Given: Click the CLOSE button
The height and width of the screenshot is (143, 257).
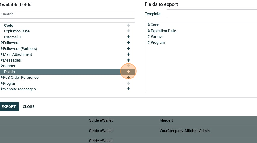Looking at the screenshot, I should click(29, 107).
